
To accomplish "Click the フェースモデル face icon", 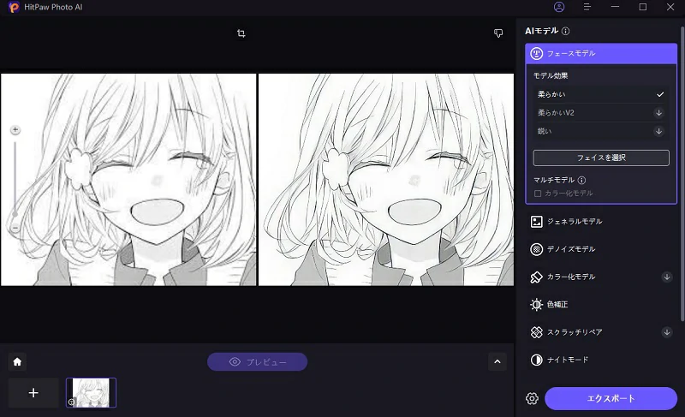I will (x=537, y=53).
